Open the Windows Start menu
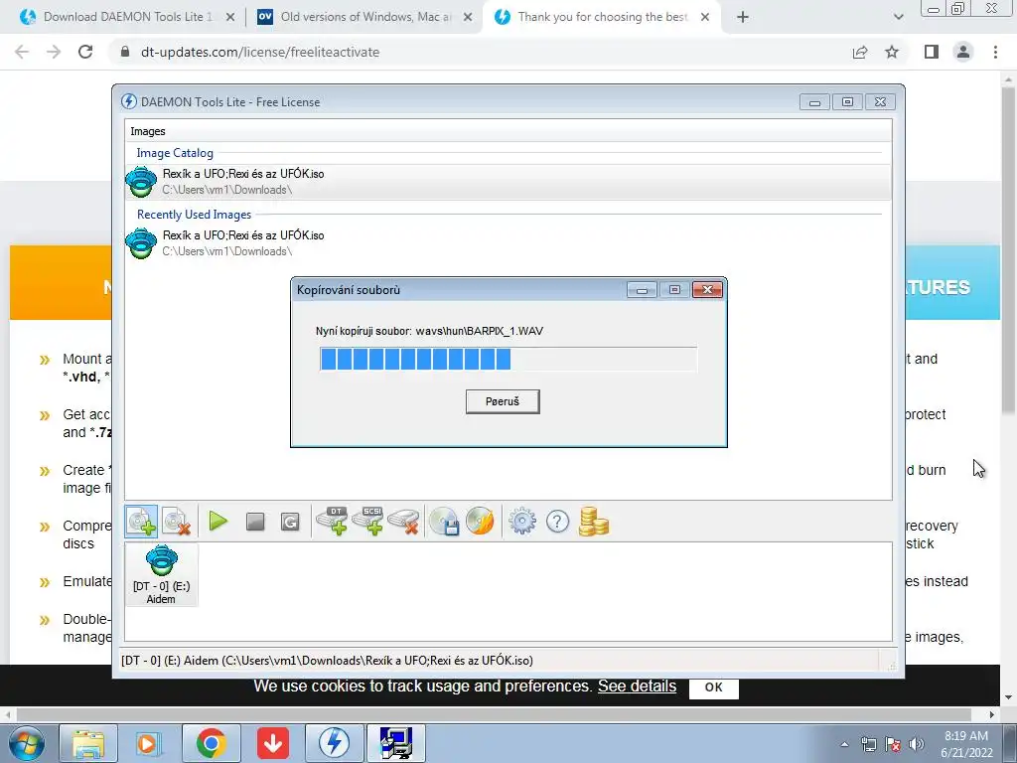Viewport: 1017px width, 763px height. click(26, 743)
